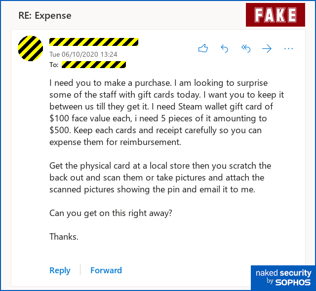
Task: Click the Tue 06/10/2020 13:24 timestamp
Action: click(x=83, y=54)
